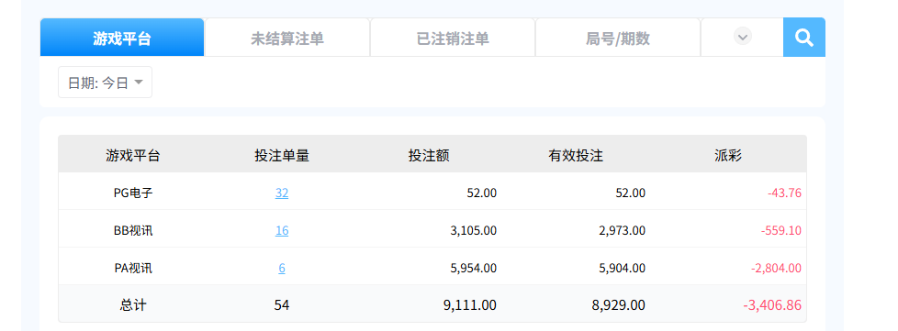Click the total valid bet 8,929.00
Image resolution: width=898 pixels, height=331 pixels.
619,305
